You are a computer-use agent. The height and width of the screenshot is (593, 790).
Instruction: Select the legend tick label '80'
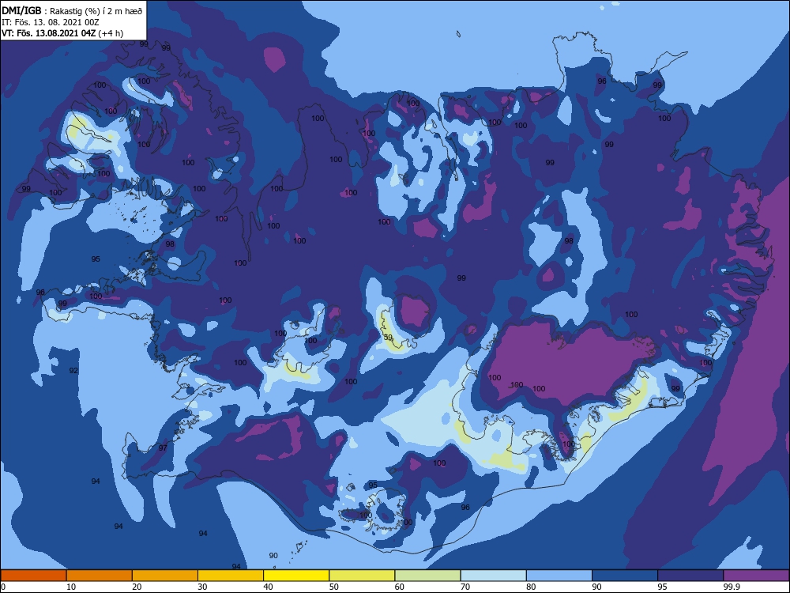(531, 587)
